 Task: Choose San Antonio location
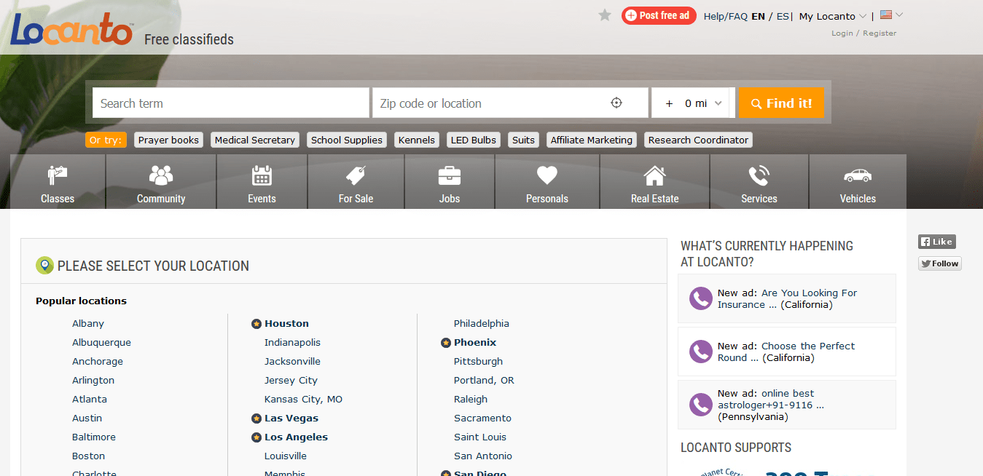[483, 456]
